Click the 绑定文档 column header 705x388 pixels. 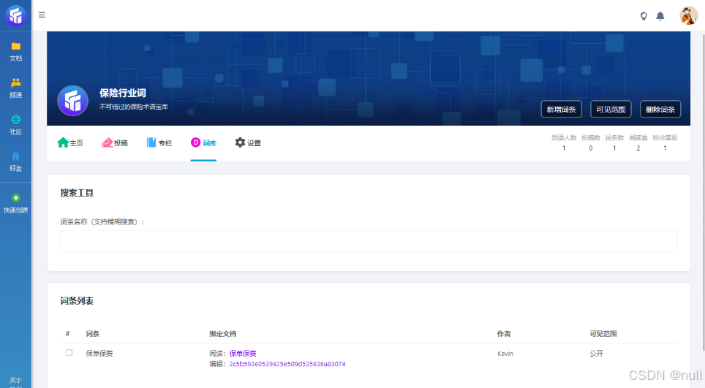pos(222,334)
